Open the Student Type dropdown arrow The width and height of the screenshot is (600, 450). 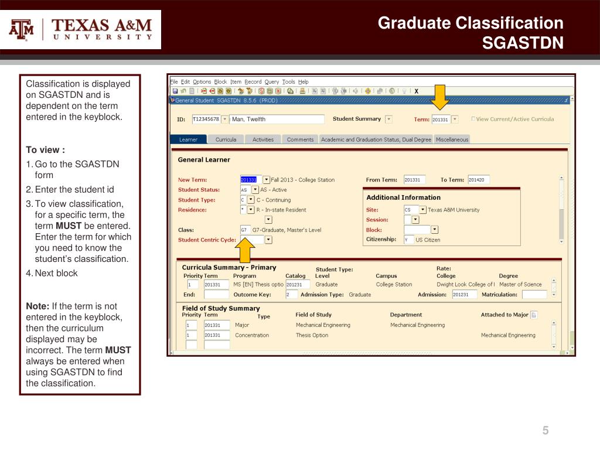coord(251,200)
